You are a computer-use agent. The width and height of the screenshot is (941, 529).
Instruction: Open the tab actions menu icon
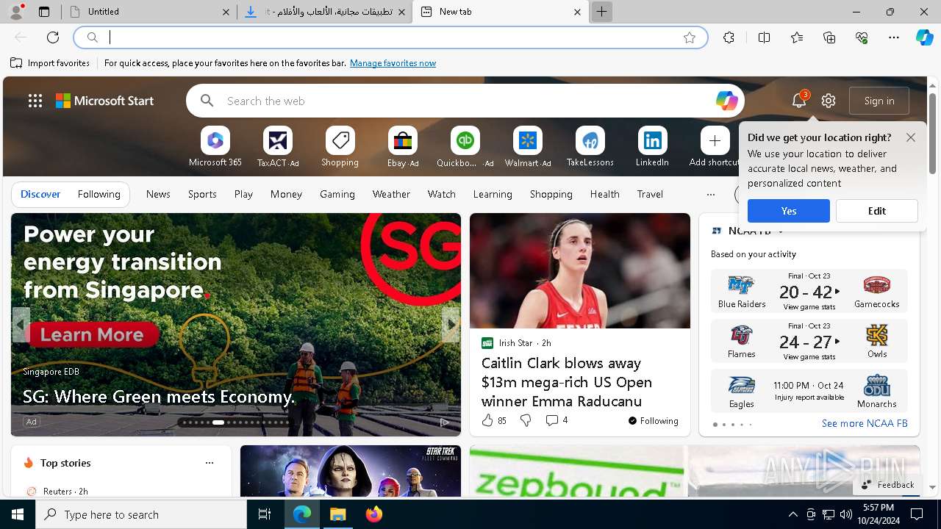click(44, 12)
